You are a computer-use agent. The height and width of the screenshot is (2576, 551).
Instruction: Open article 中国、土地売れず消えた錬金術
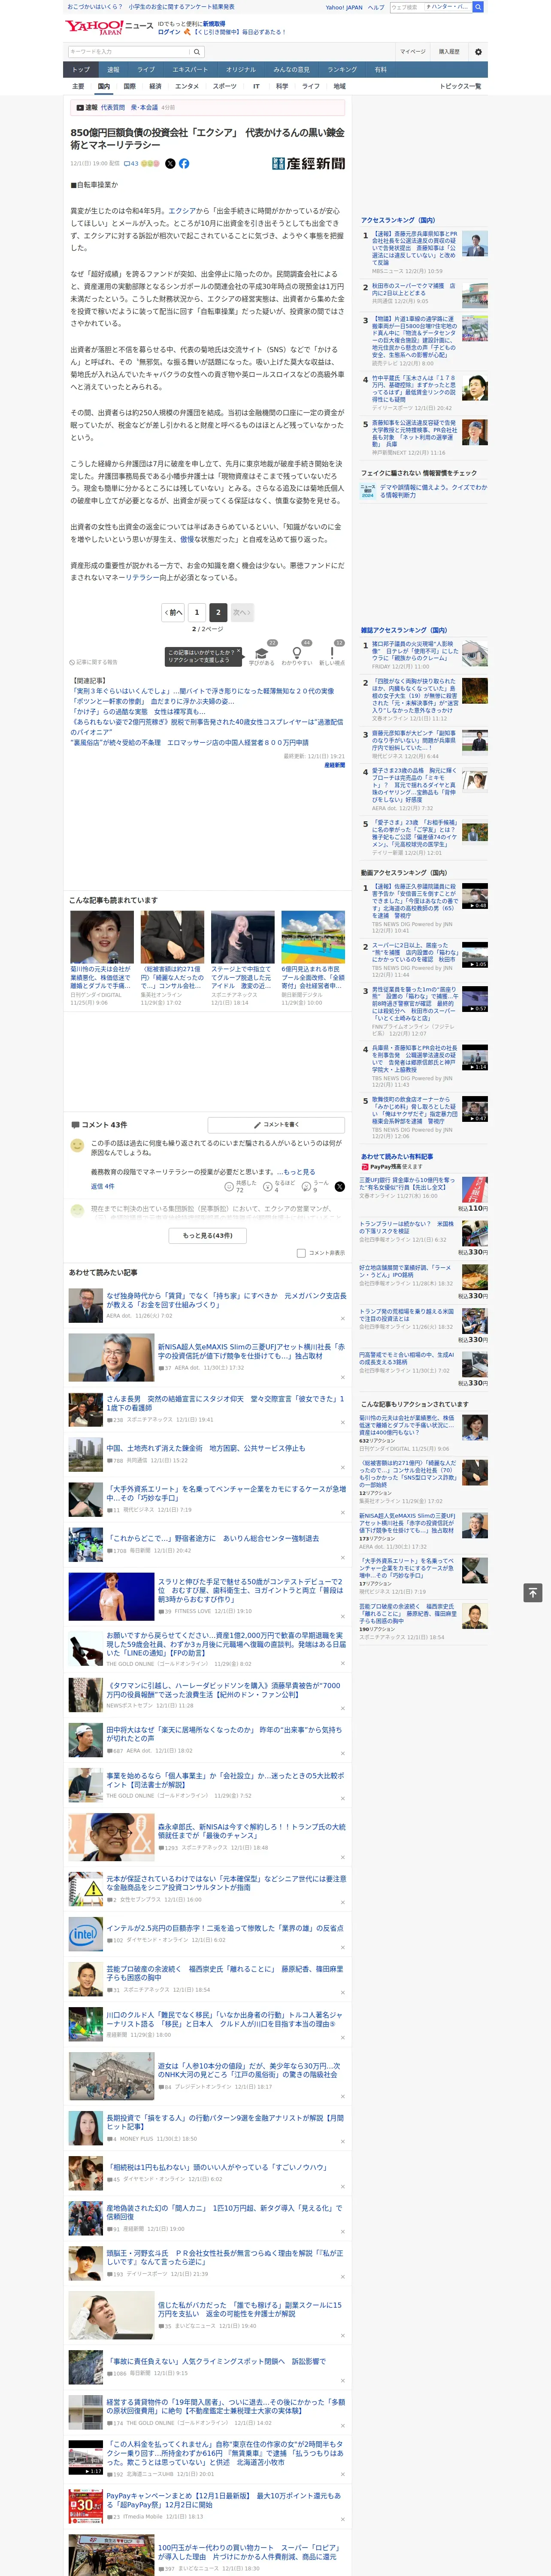(x=205, y=1448)
